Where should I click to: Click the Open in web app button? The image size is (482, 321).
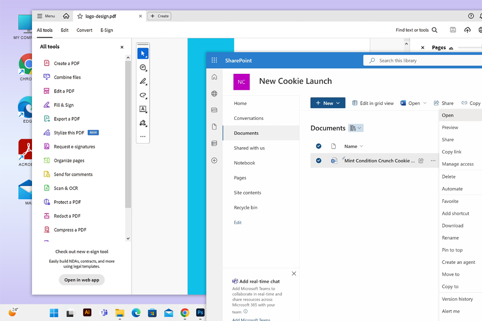pos(82,280)
